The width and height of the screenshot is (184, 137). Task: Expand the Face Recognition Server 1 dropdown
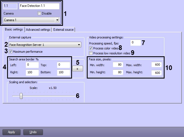tap(79, 45)
